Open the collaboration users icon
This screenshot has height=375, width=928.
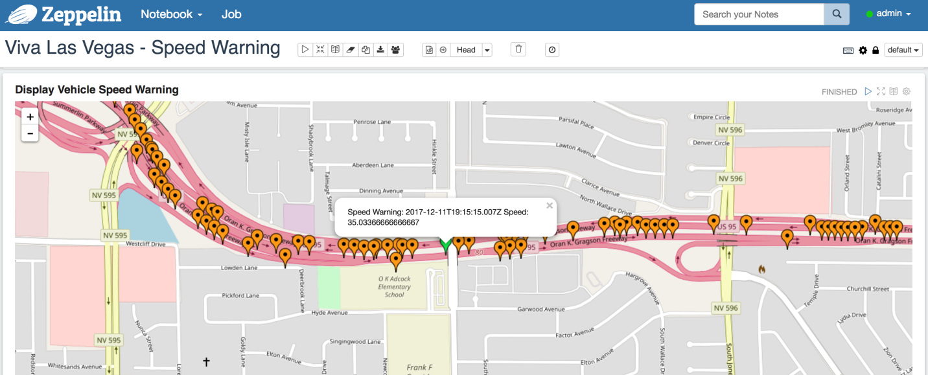[395, 49]
